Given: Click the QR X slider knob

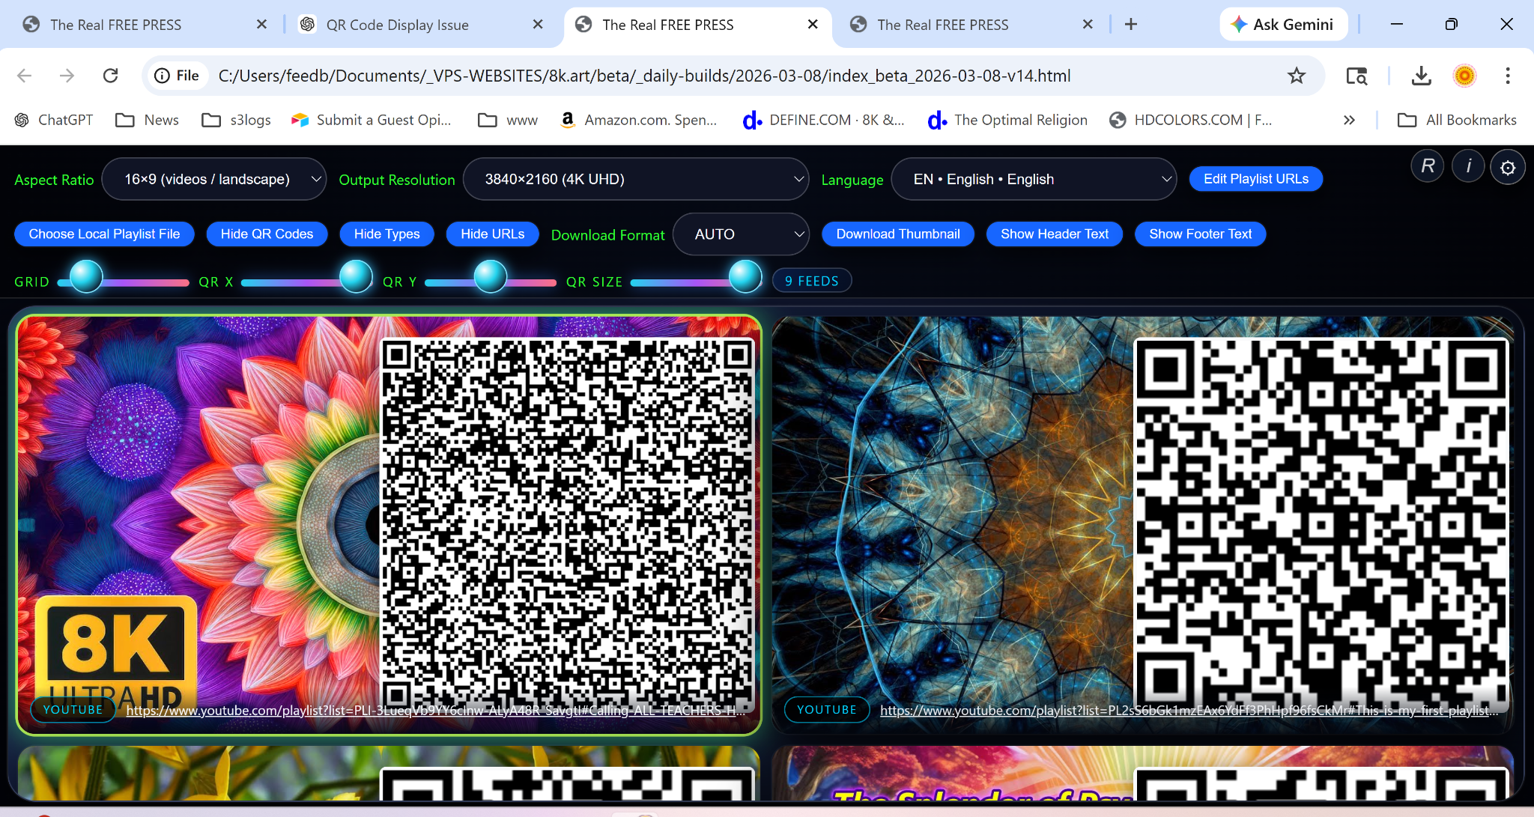Looking at the screenshot, I should coord(356,276).
